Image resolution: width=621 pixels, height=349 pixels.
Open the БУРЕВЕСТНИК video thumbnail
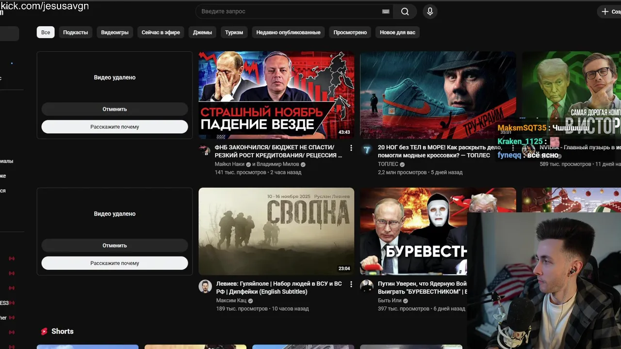point(413,231)
